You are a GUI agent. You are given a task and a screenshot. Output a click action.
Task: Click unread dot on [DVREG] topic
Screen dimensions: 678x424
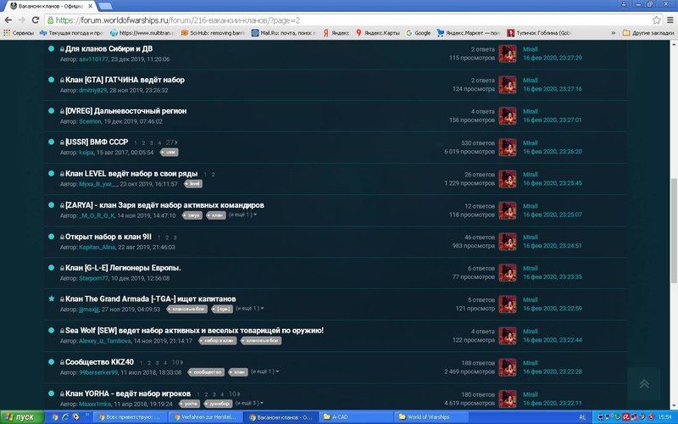click(x=51, y=111)
